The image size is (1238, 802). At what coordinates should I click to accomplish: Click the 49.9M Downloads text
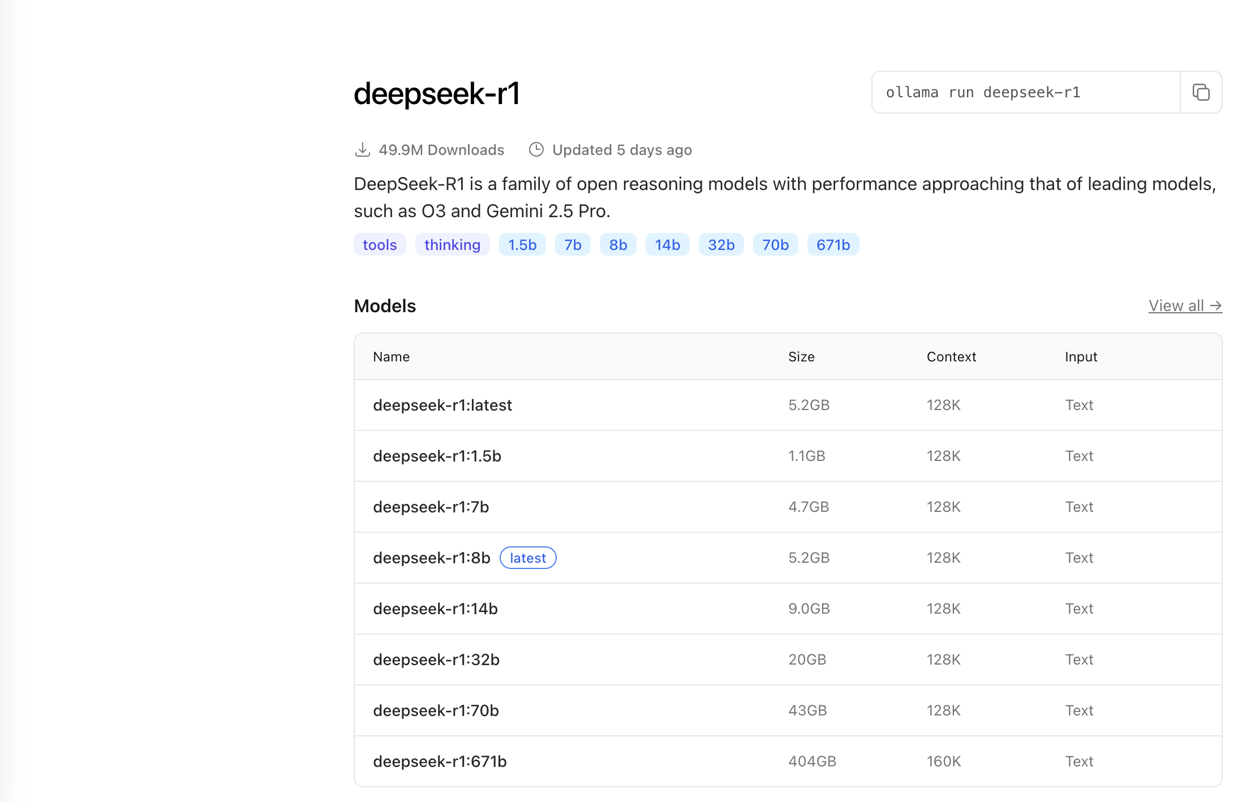pyautogui.click(x=441, y=150)
